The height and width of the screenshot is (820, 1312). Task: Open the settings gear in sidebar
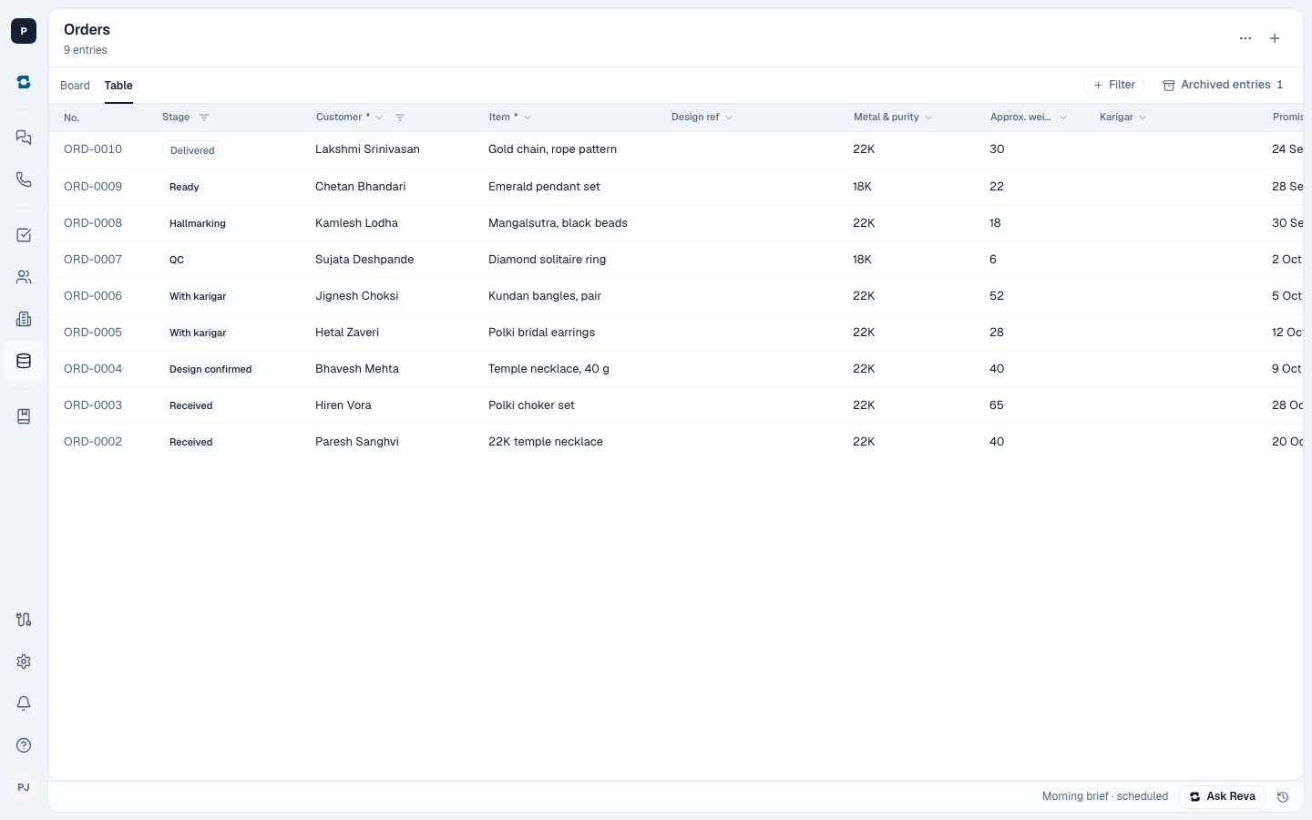(24, 661)
